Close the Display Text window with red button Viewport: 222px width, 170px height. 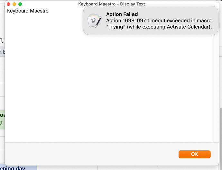(x=8, y=4)
